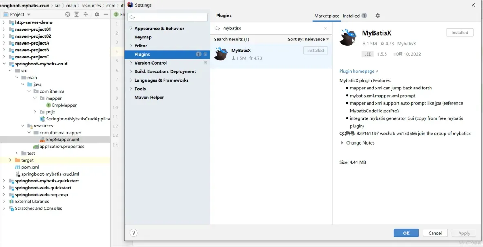
Task: Expand Build, Execution, Deployment settings
Action: click(131, 71)
